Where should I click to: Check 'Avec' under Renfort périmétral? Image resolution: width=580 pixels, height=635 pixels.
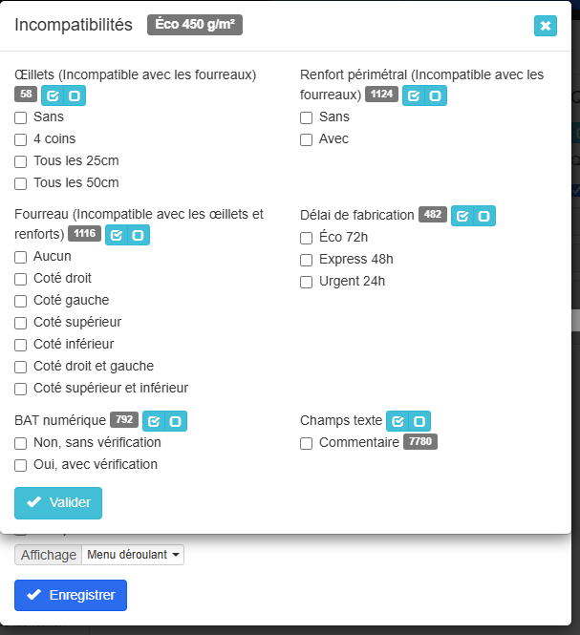click(x=307, y=139)
